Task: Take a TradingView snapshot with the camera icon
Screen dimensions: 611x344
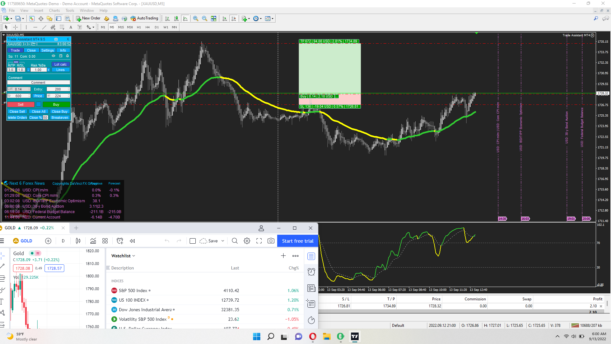Action: pos(271,241)
